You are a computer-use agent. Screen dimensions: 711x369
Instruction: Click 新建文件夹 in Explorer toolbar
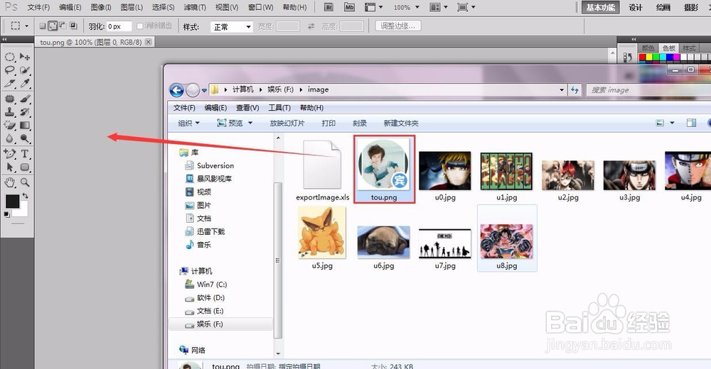point(401,123)
